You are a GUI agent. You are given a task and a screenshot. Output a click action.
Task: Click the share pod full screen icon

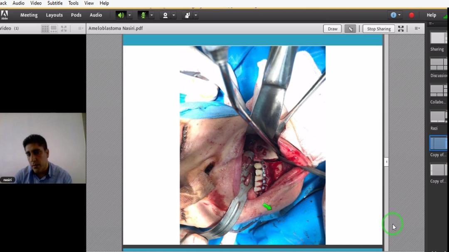[x=401, y=29]
